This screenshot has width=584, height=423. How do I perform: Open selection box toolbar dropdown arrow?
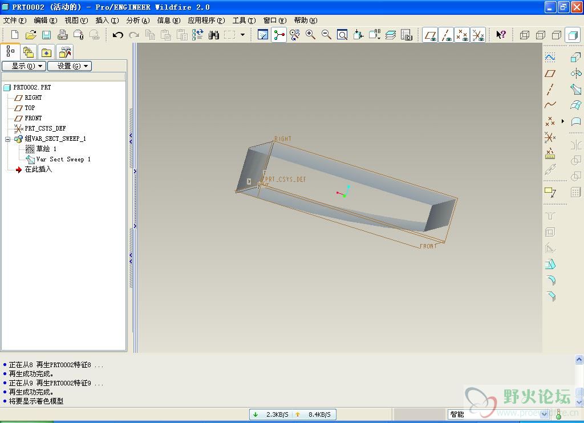(x=242, y=35)
